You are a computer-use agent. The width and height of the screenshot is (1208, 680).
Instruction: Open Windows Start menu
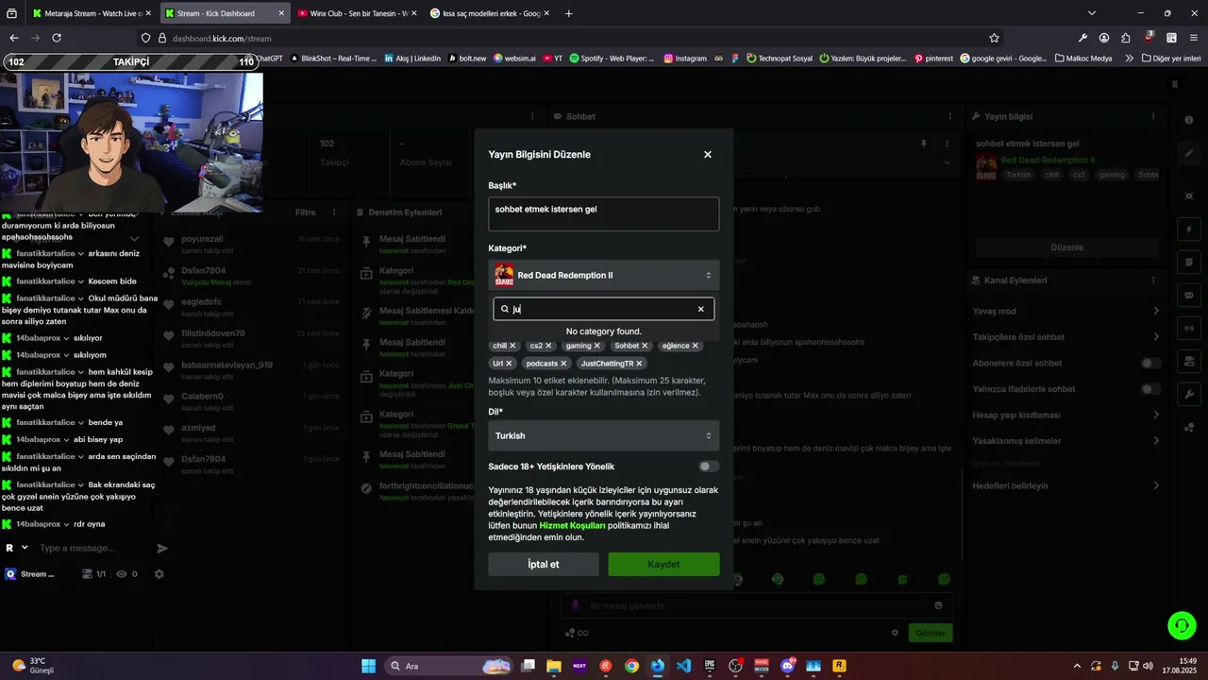369,666
